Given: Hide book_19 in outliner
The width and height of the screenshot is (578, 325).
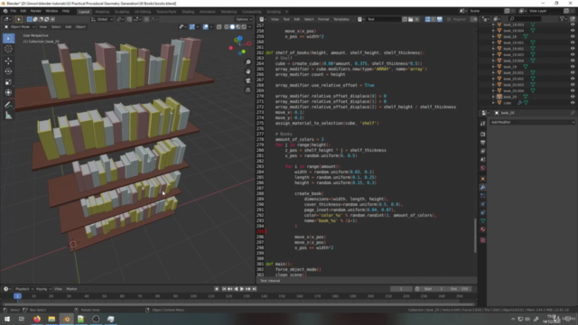Looking at the screenshot, I should [x=573, y=67].
